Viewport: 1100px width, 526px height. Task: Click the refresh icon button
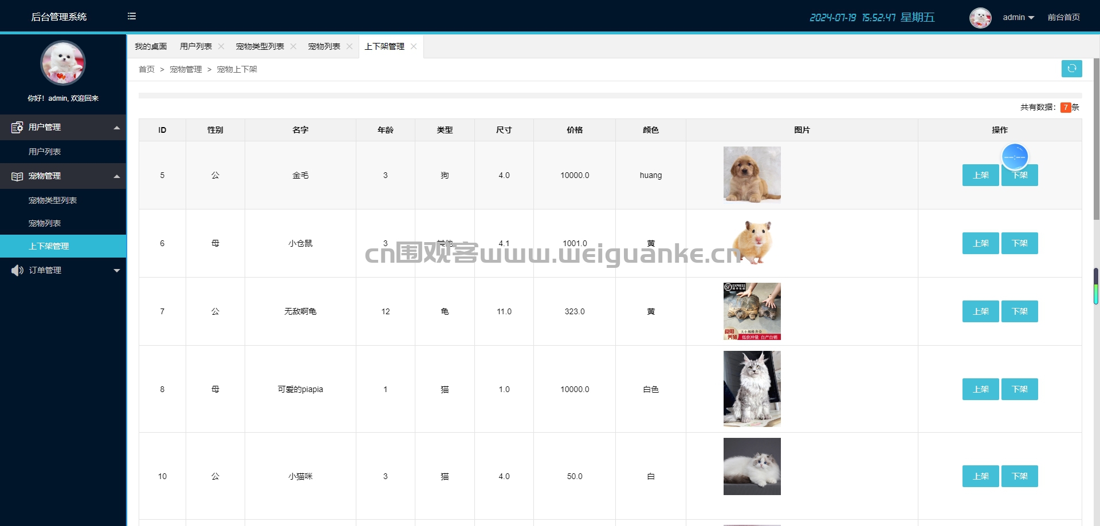[1071, 68]
